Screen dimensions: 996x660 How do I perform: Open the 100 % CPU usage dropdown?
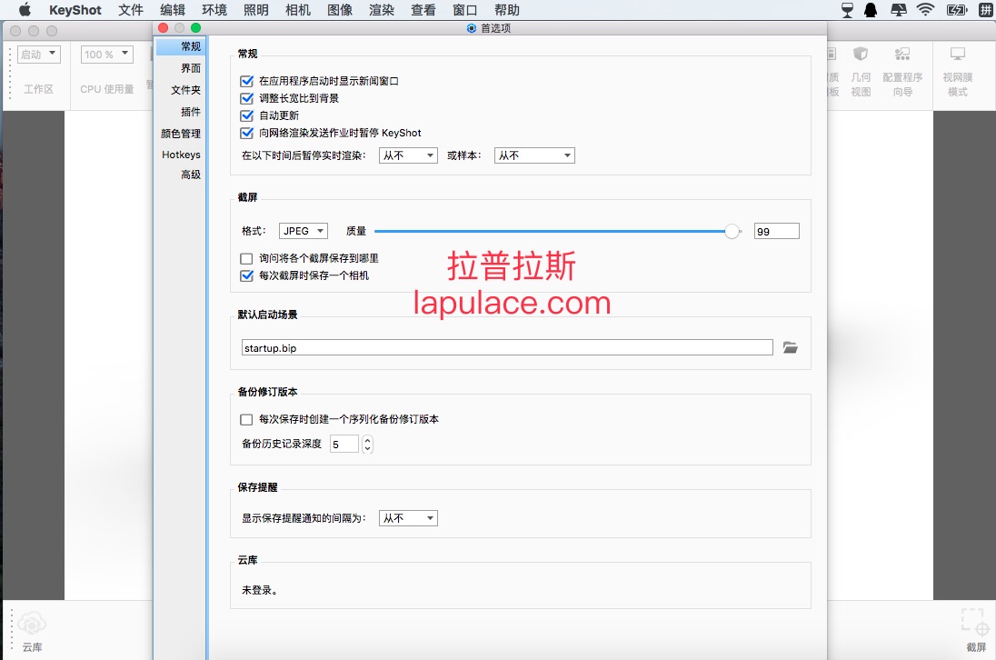[x=107, y=55]
